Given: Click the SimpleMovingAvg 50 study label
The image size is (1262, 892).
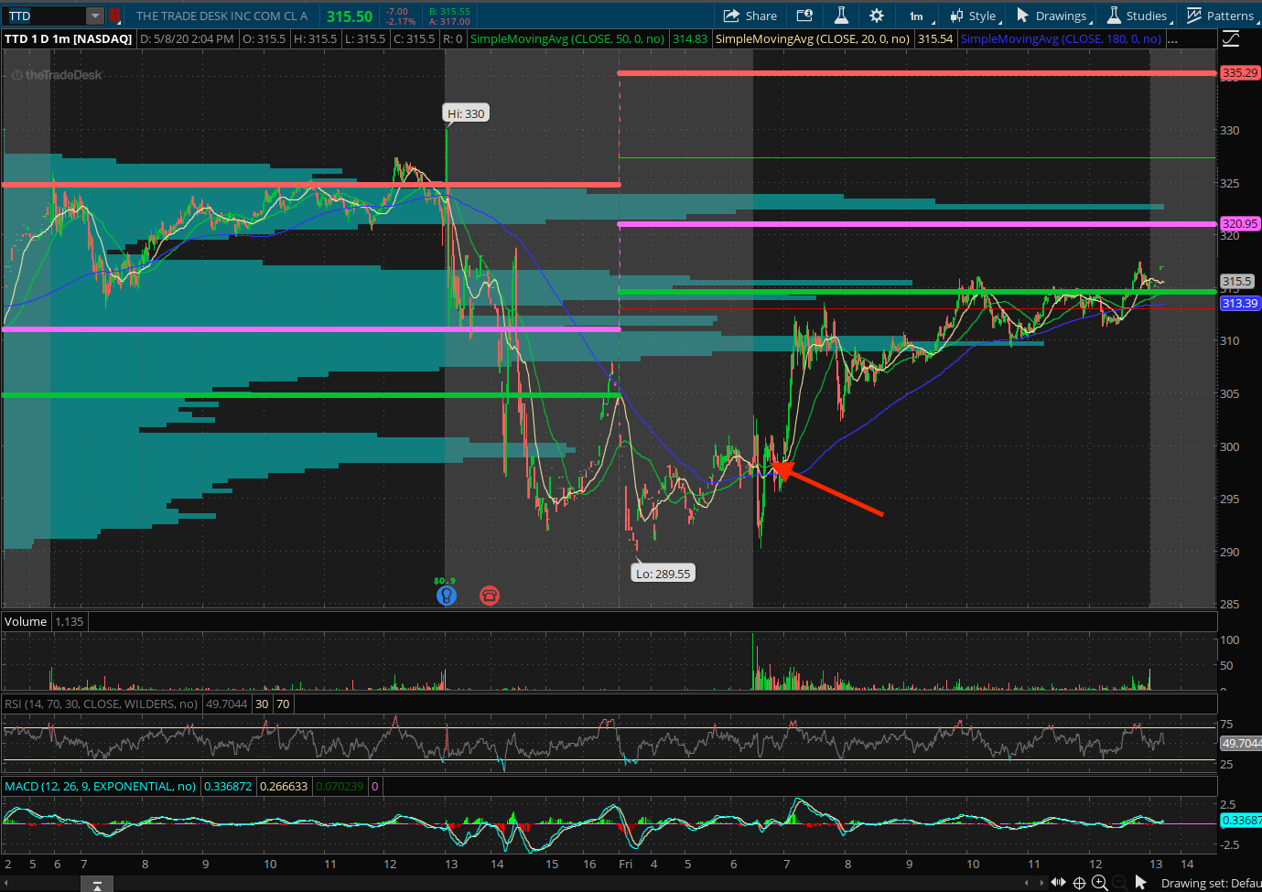Looking at the screenshot, I should 567,38.
